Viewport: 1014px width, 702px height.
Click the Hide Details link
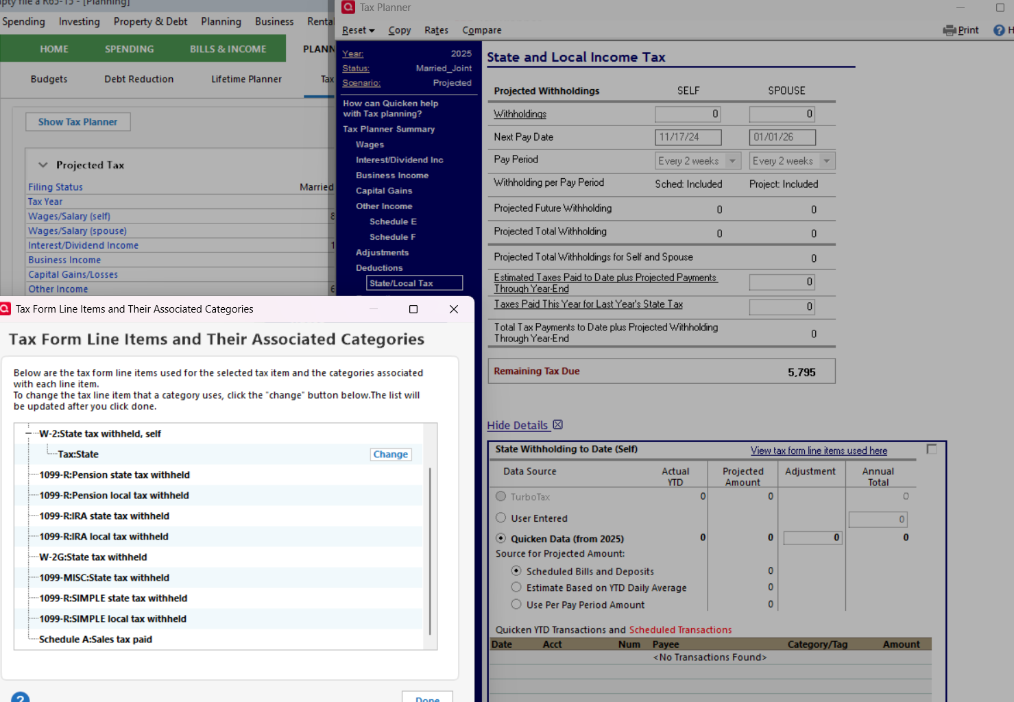[518, 425]
